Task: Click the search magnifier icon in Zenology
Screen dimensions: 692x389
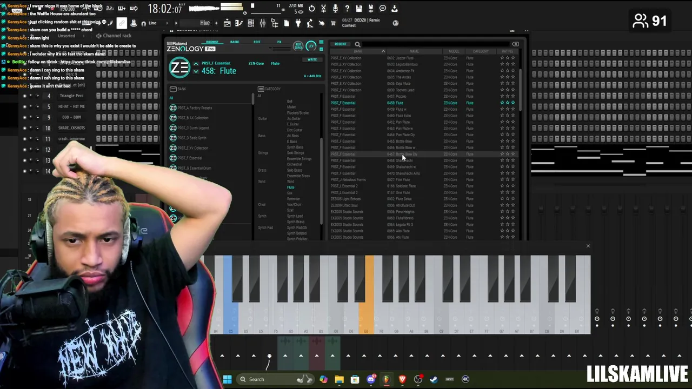Action: point(357,44)
